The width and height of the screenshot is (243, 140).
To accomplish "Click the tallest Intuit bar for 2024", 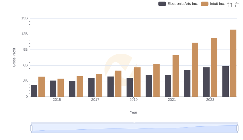I will pyautogui.click(x=233, y=63).
